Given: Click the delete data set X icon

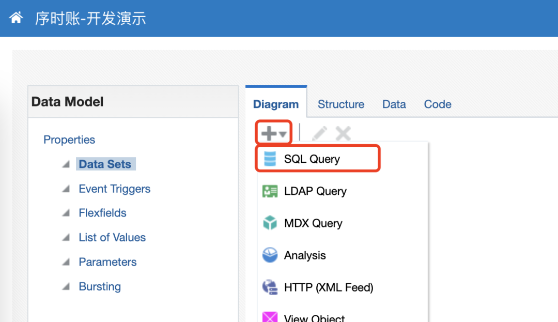Looking at the screenshot, I should click(x=343, y=133).
